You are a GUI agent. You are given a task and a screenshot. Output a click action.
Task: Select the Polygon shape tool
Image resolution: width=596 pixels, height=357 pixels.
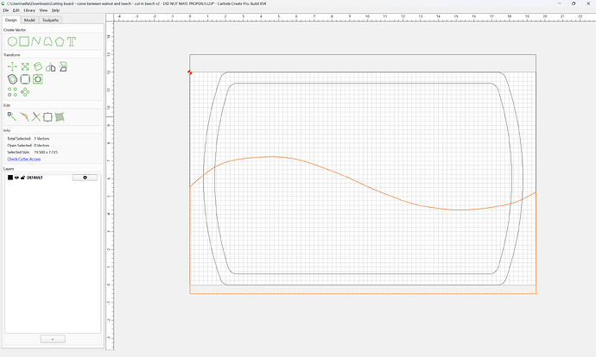[x=60, y=41]
